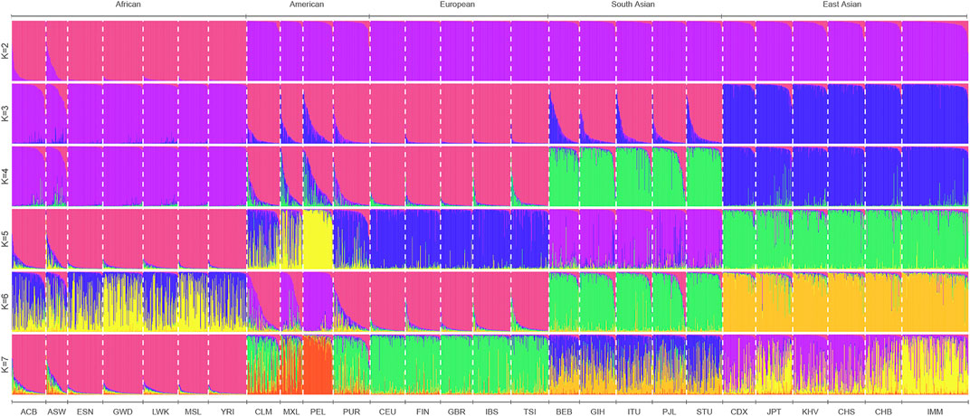Image resolution: width=970 pixels, height=416 pixels.
Task: Click the PJL population label
Action: [x=670, y=411]
